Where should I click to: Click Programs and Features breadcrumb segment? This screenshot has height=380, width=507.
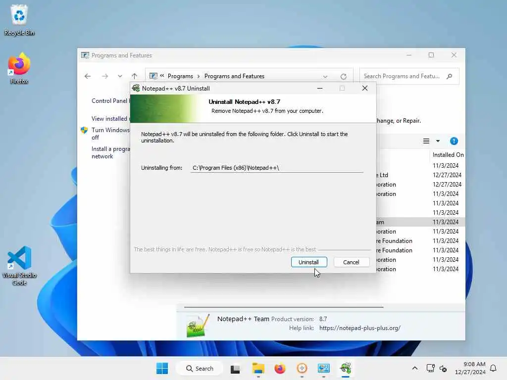point(234,76)
